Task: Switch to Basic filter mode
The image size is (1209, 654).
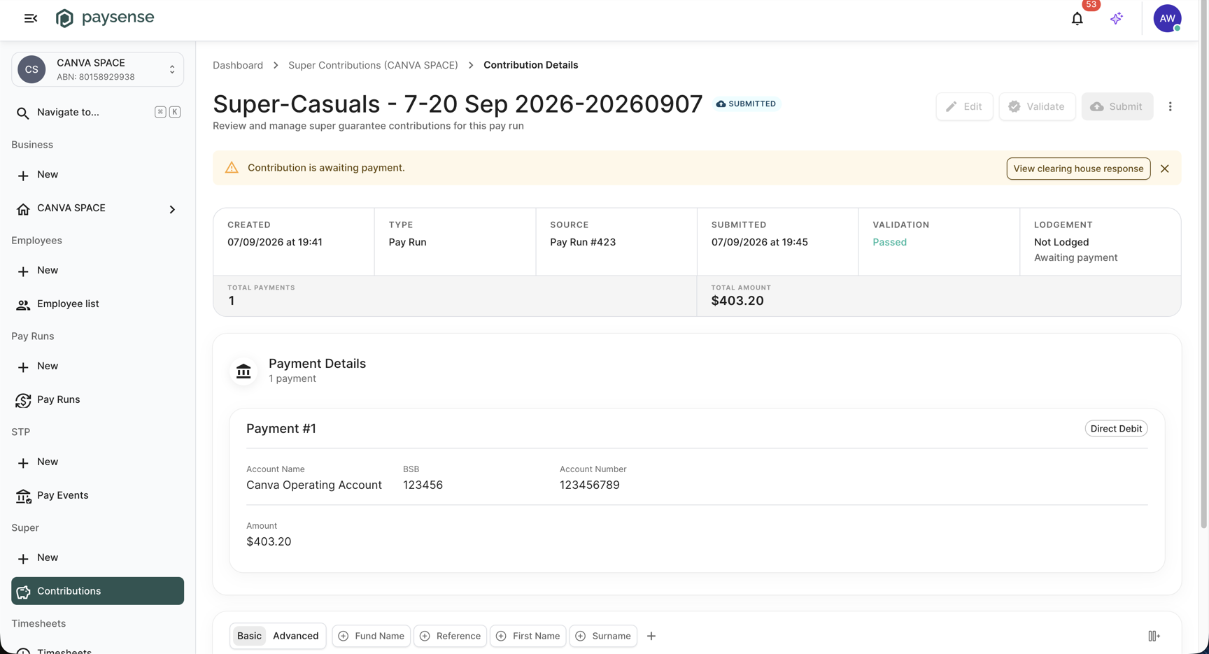Action: coord(249,636)
